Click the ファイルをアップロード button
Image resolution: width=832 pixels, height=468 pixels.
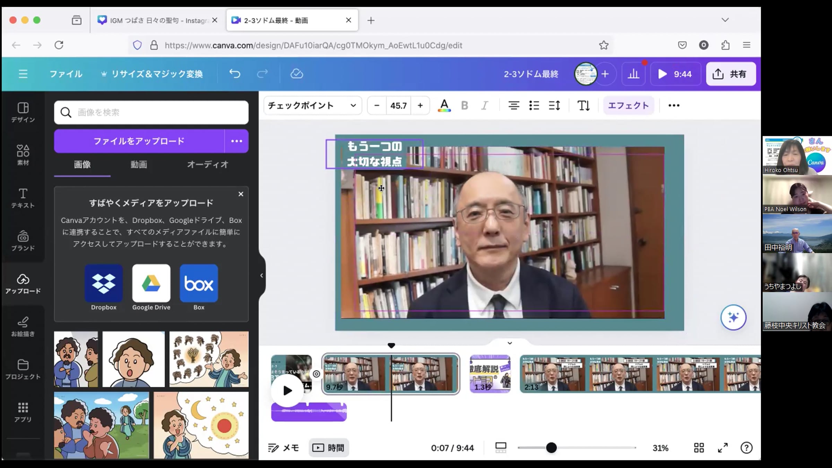tap(139, 141)
